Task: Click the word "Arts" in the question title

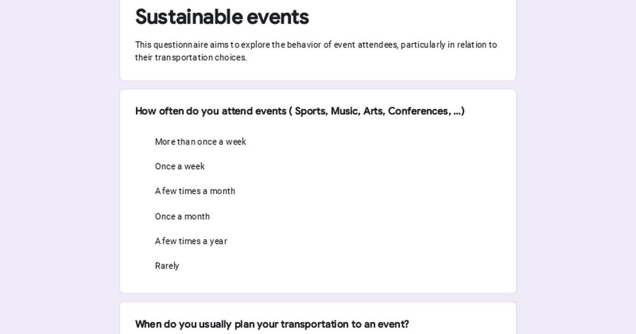Action: tap(373, 111)
